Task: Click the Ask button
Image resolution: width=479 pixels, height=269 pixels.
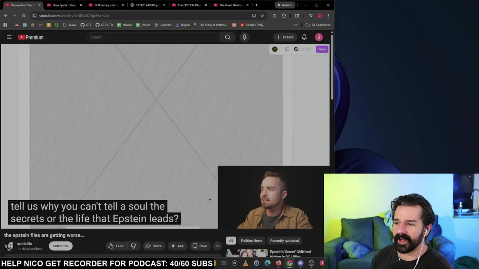Action: pos(177,246)
